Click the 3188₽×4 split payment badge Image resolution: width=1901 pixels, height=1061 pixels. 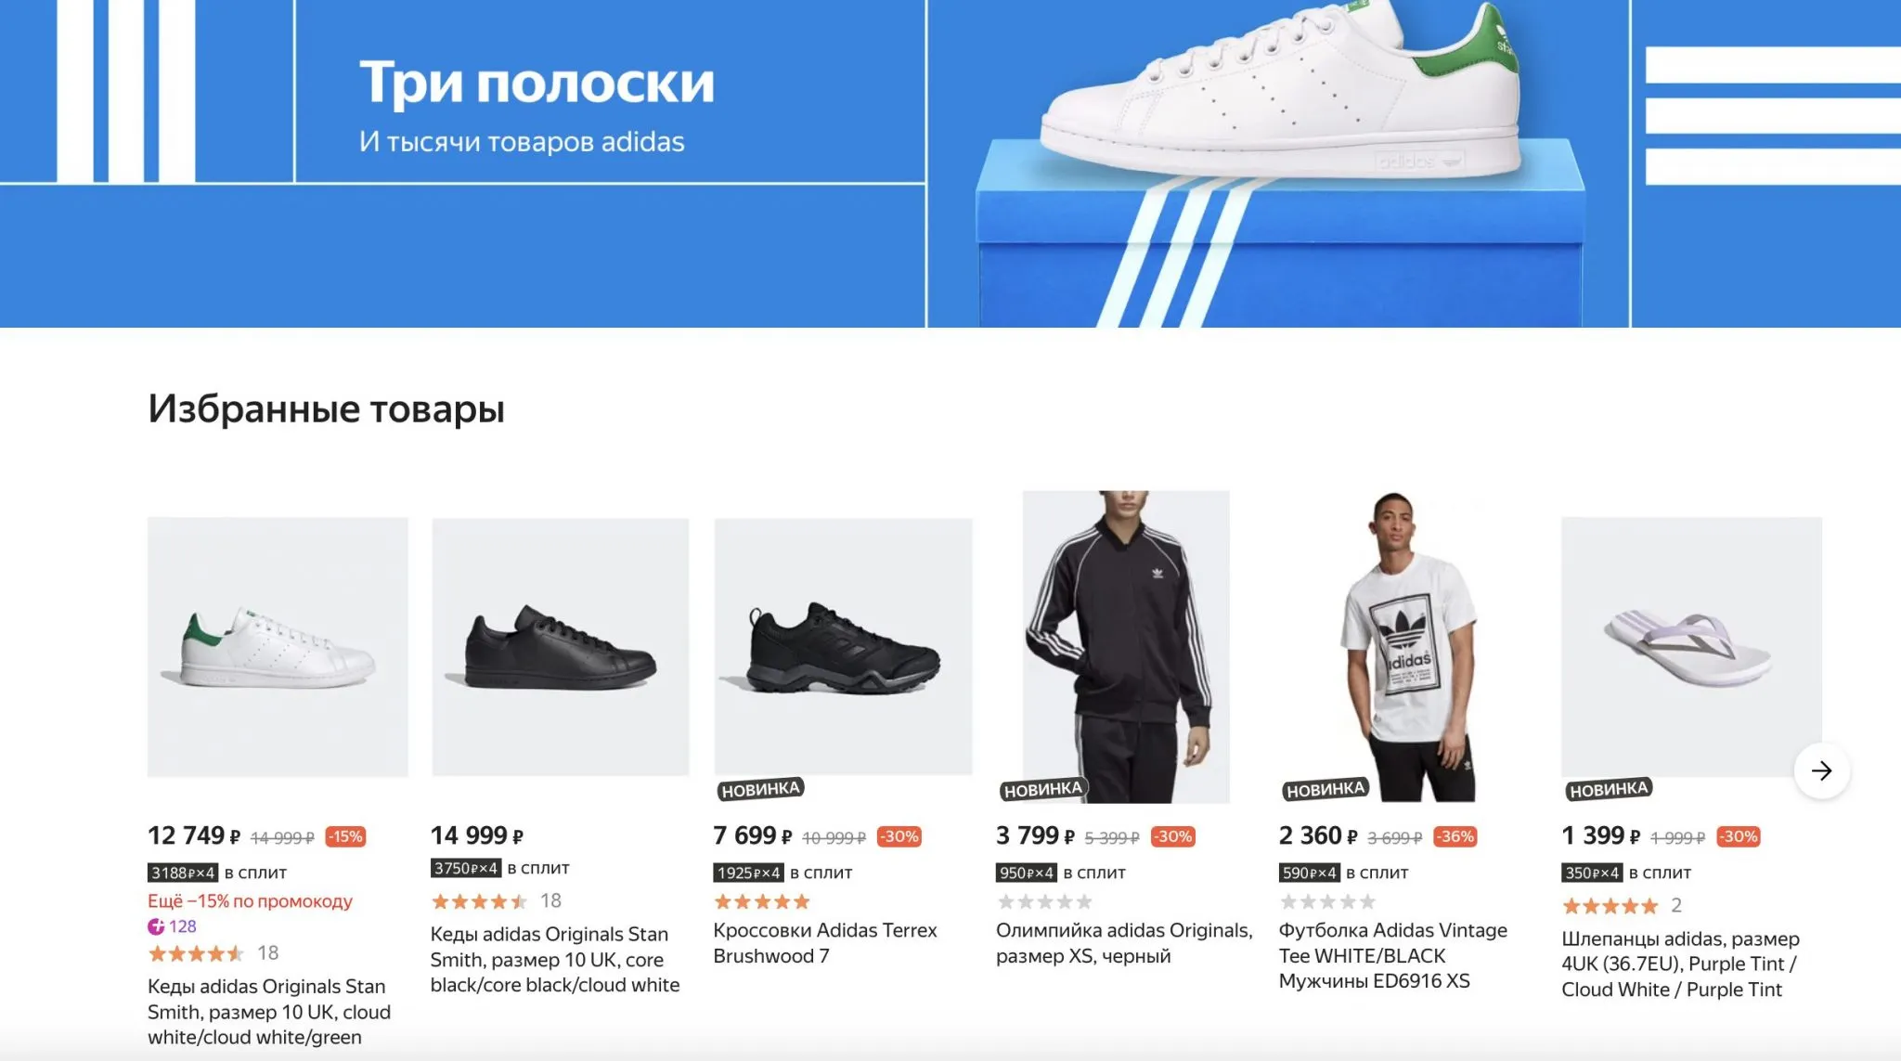183,873
